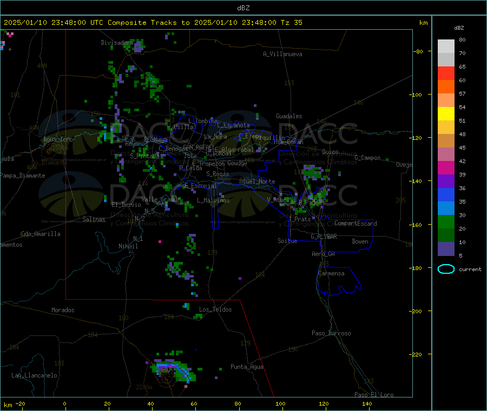
Task: Click the 'SAN_RAFAEL' map label
Action: 200,147
